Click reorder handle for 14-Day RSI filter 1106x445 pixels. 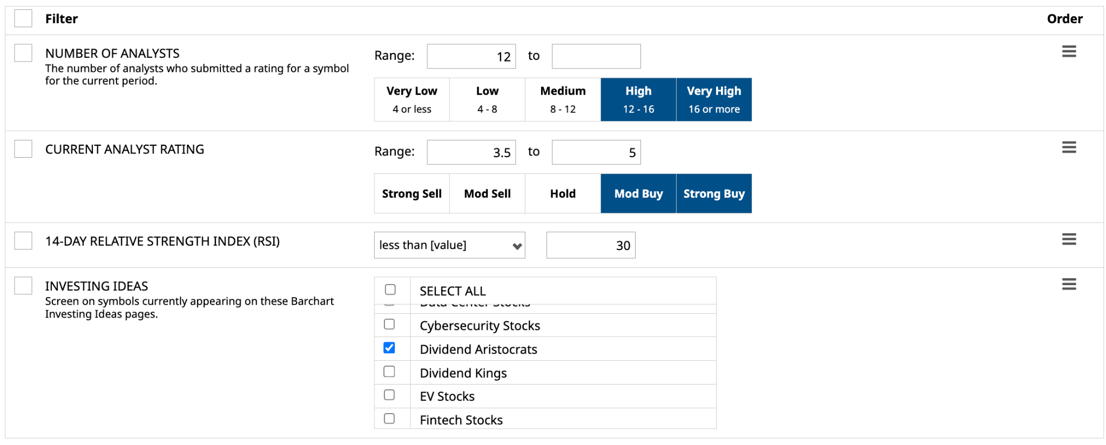coord(1069,239)
